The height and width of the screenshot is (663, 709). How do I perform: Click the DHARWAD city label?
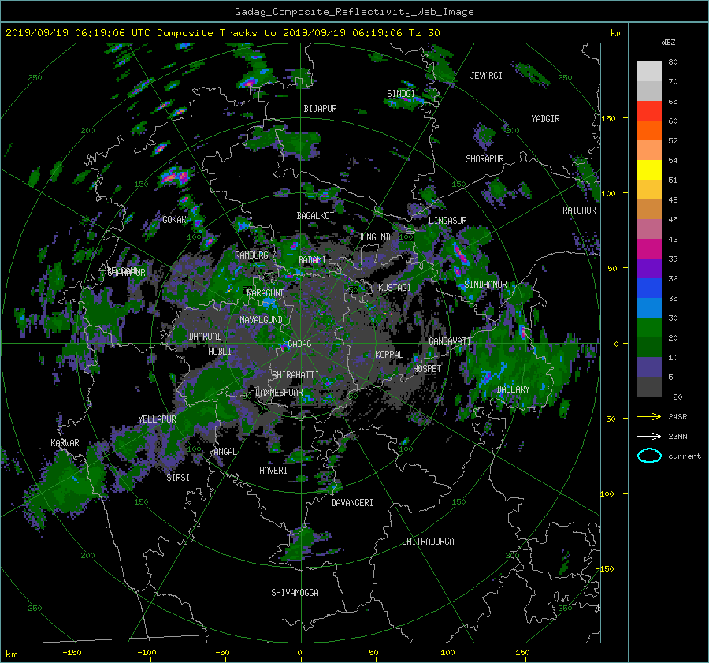(206, 337)
